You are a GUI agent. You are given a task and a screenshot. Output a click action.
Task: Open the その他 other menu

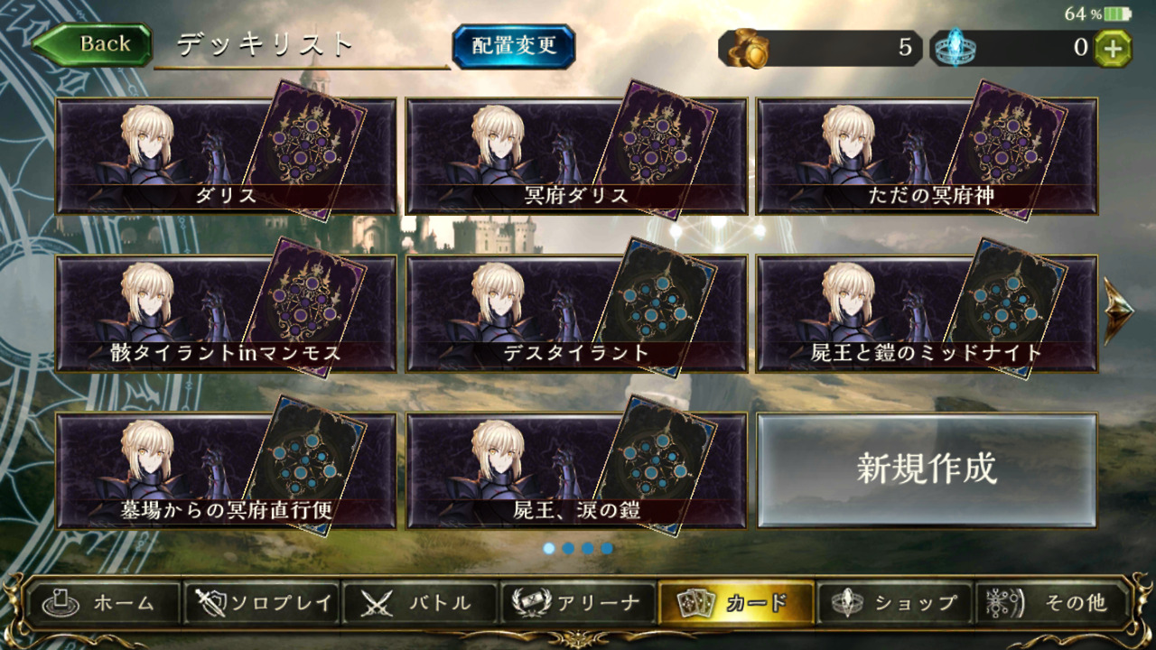(1054, 603)
